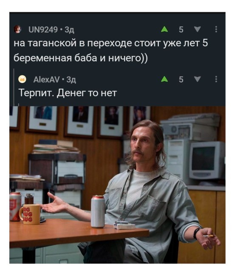Open the three-dot menu on AlexAV's reply
This screenshot has width=237, height=276.
[x=216, y=79]
